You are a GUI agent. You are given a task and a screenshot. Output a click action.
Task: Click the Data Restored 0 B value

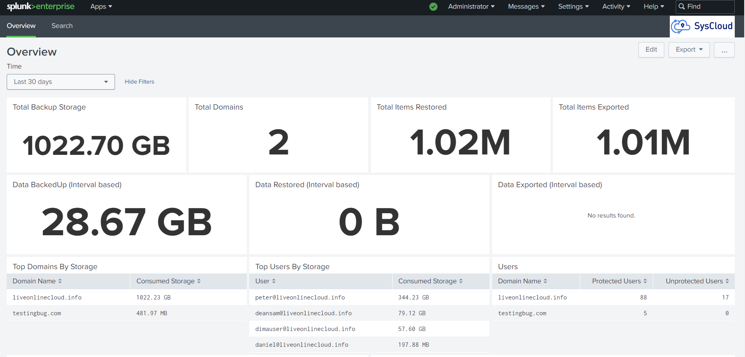pyautogui.click(x=369, y=222)
